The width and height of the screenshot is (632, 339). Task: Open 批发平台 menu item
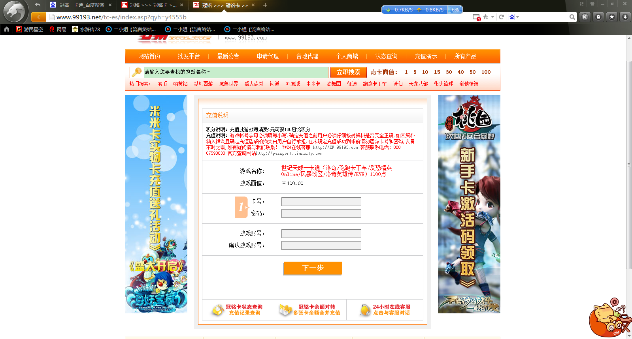(x=189, y=56)
